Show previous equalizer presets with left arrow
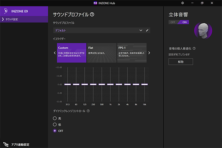 55,53
